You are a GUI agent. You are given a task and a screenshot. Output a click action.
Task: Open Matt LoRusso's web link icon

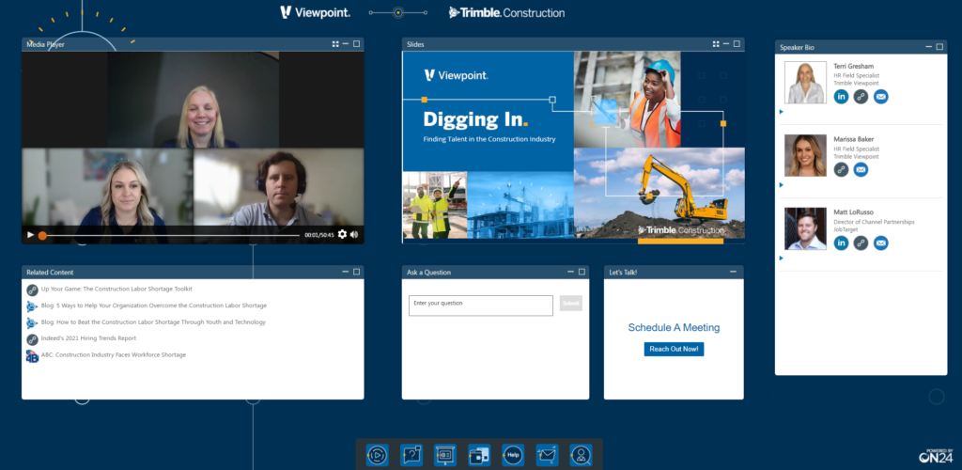tap(861, 243)
